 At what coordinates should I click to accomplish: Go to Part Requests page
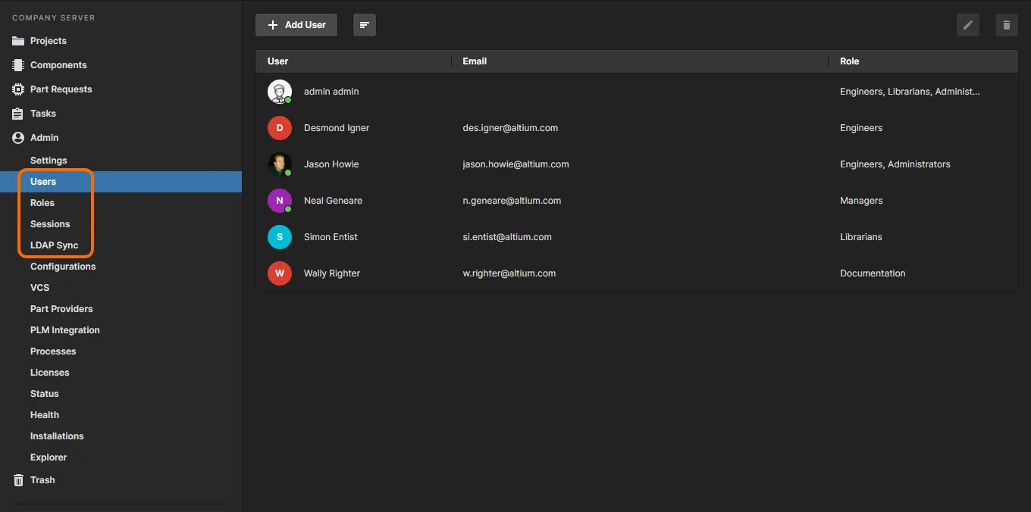(x=61, y=89)
